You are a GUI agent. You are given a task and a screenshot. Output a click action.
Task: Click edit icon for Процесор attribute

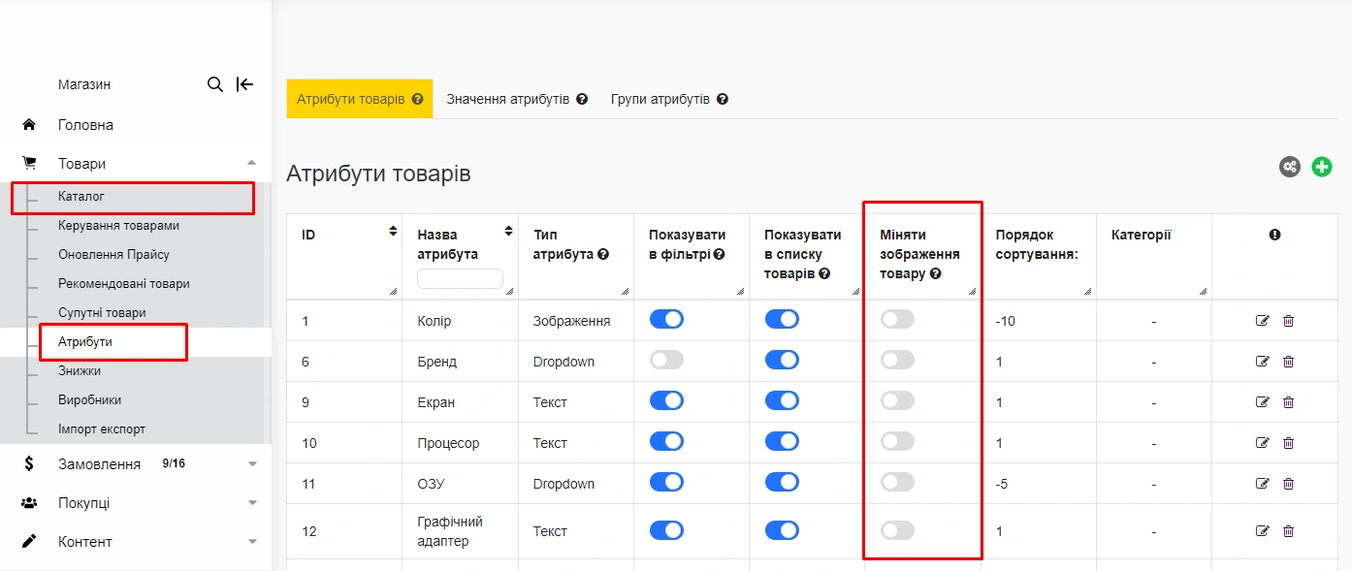(x=1262, y=443)
